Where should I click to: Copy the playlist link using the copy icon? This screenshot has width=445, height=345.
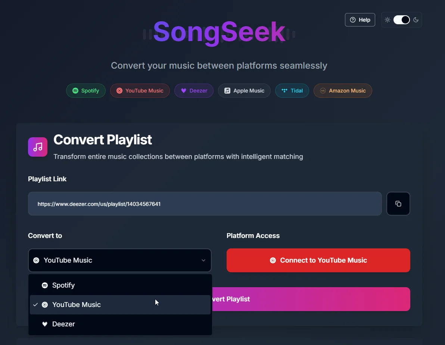tap(398, 204)
